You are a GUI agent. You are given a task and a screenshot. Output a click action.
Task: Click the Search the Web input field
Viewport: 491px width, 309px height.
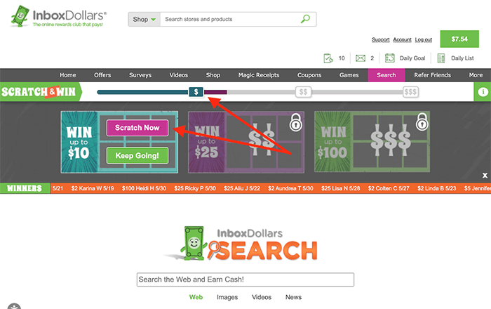(x=245, y=280)
